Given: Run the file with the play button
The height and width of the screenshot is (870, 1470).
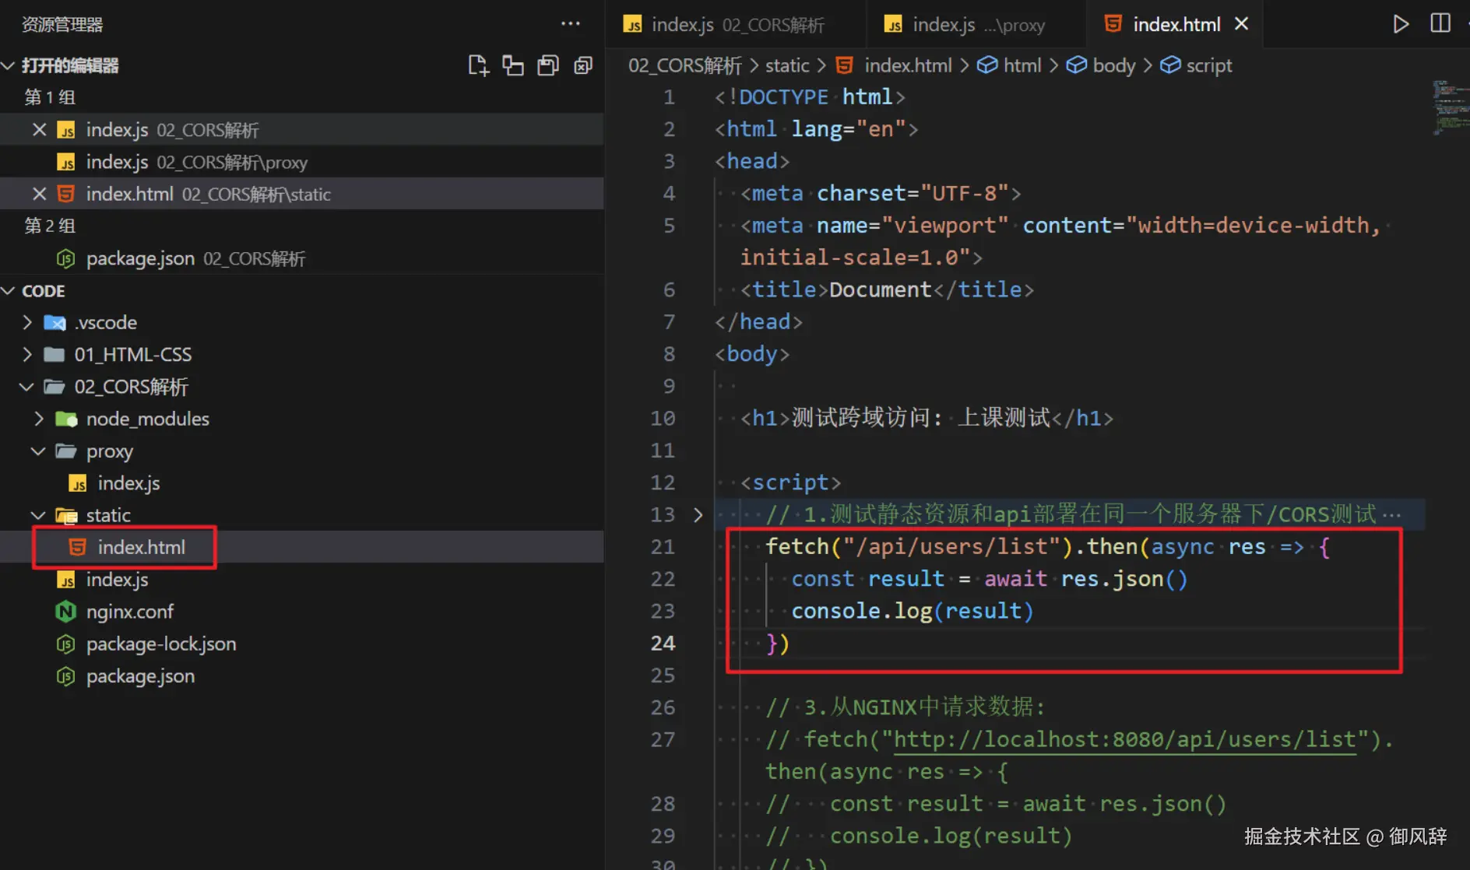Looking at the screenshot, I should pyautogui.click(x=1401, y=24).
